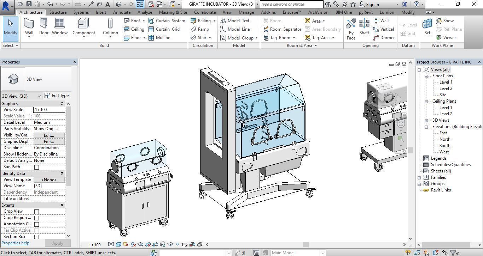Activate the Door tool
The image size is (483, 256).
click(43, 26)
